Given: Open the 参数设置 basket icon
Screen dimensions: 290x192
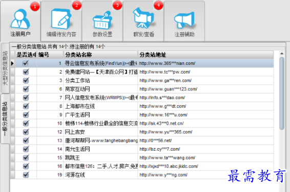Looking at the screenshot, I should point(102,20).
